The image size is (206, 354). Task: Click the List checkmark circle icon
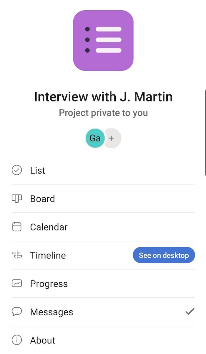coord(17,170)
